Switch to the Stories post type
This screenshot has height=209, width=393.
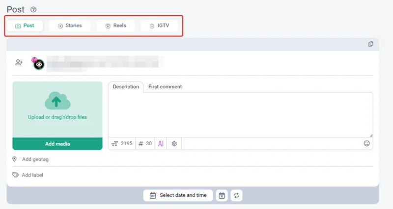pos(70,26)
